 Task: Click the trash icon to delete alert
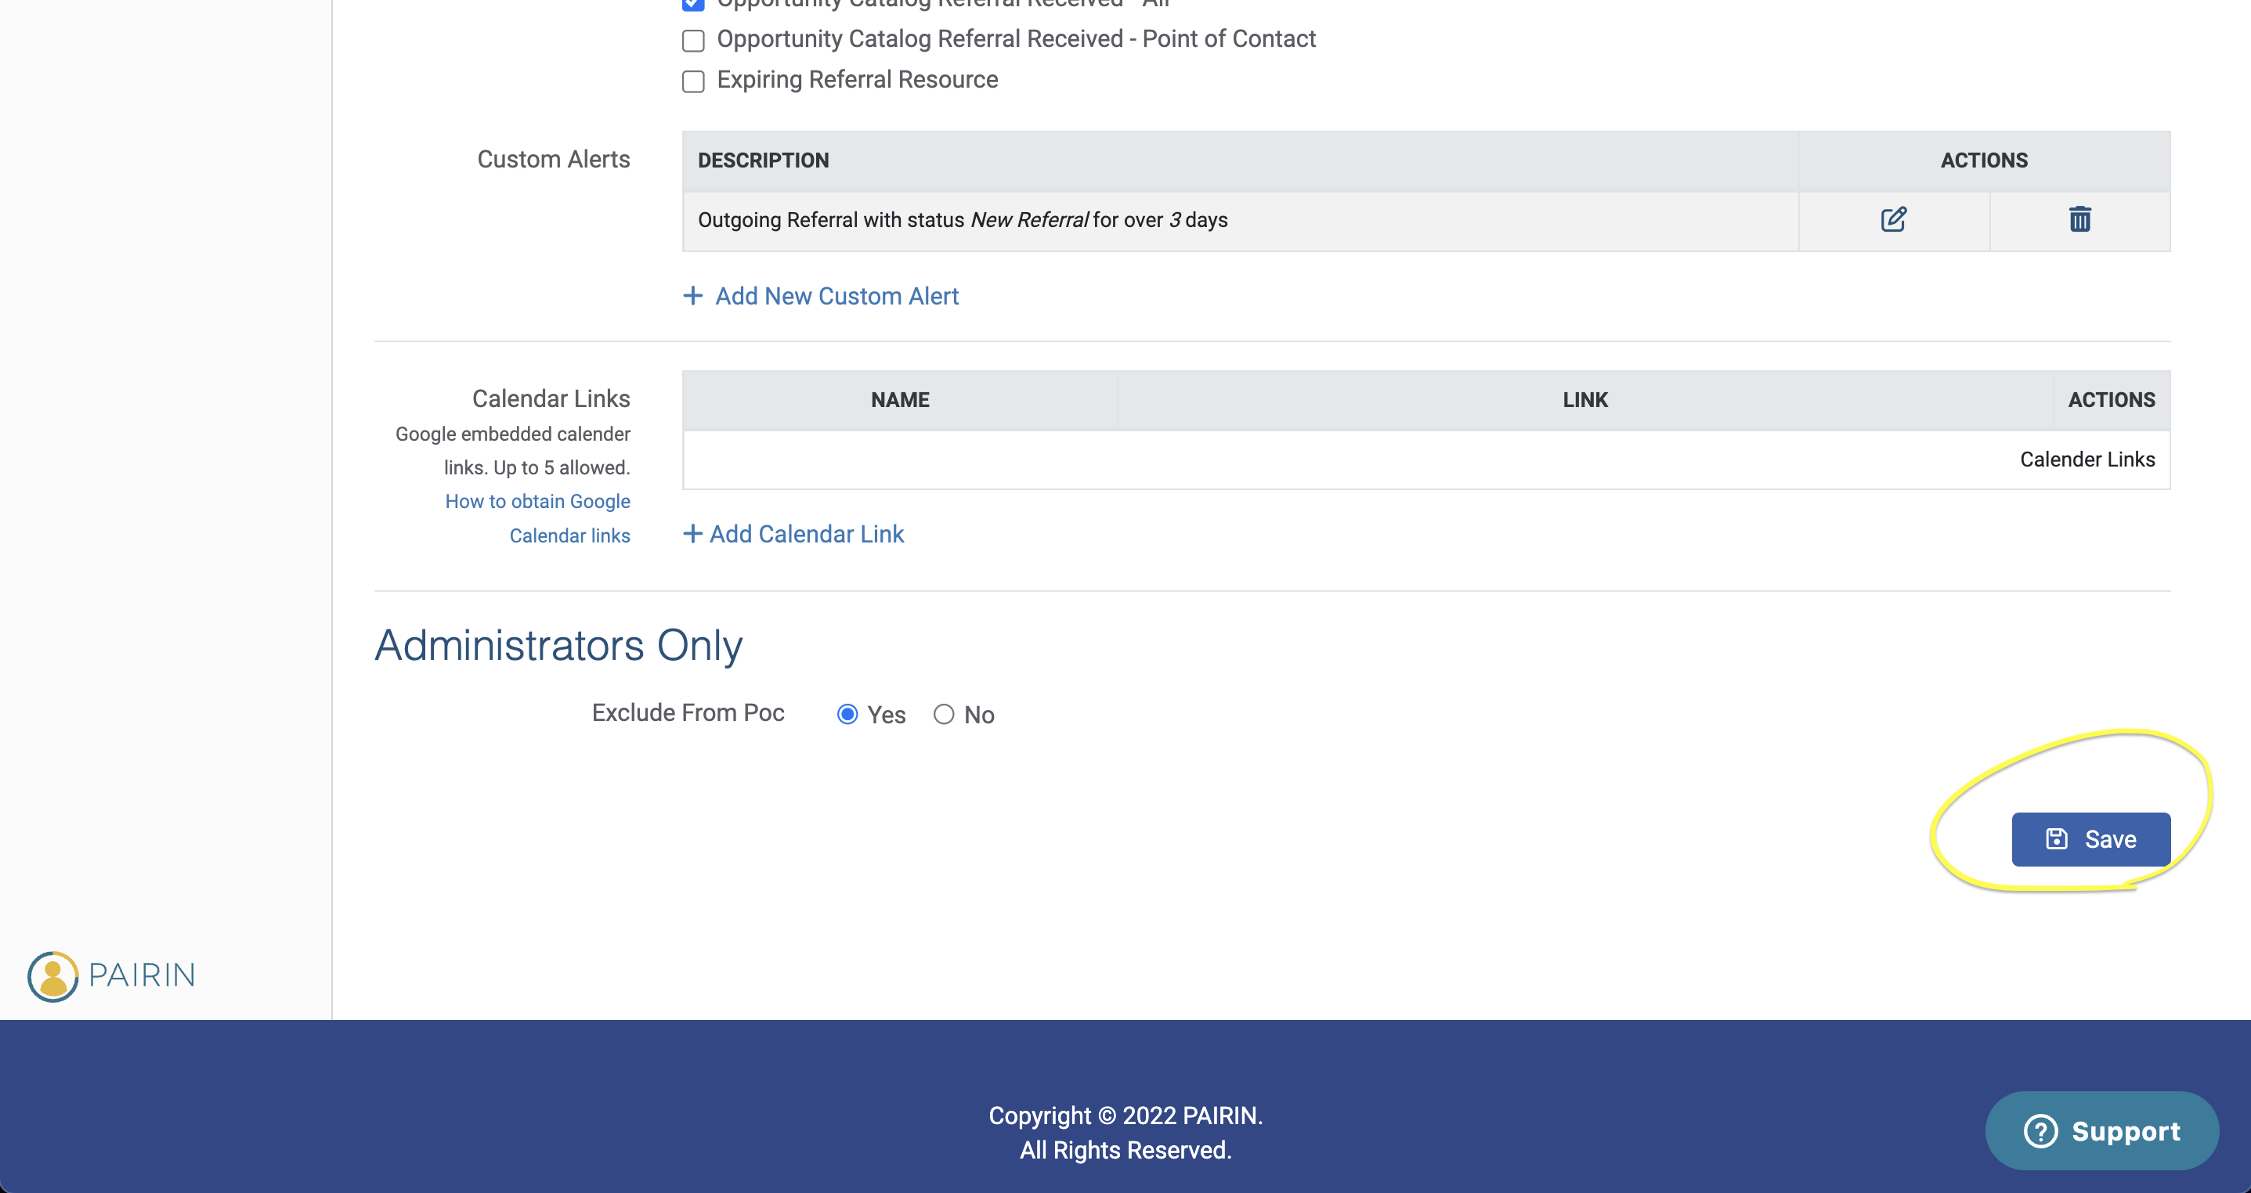2079,219
